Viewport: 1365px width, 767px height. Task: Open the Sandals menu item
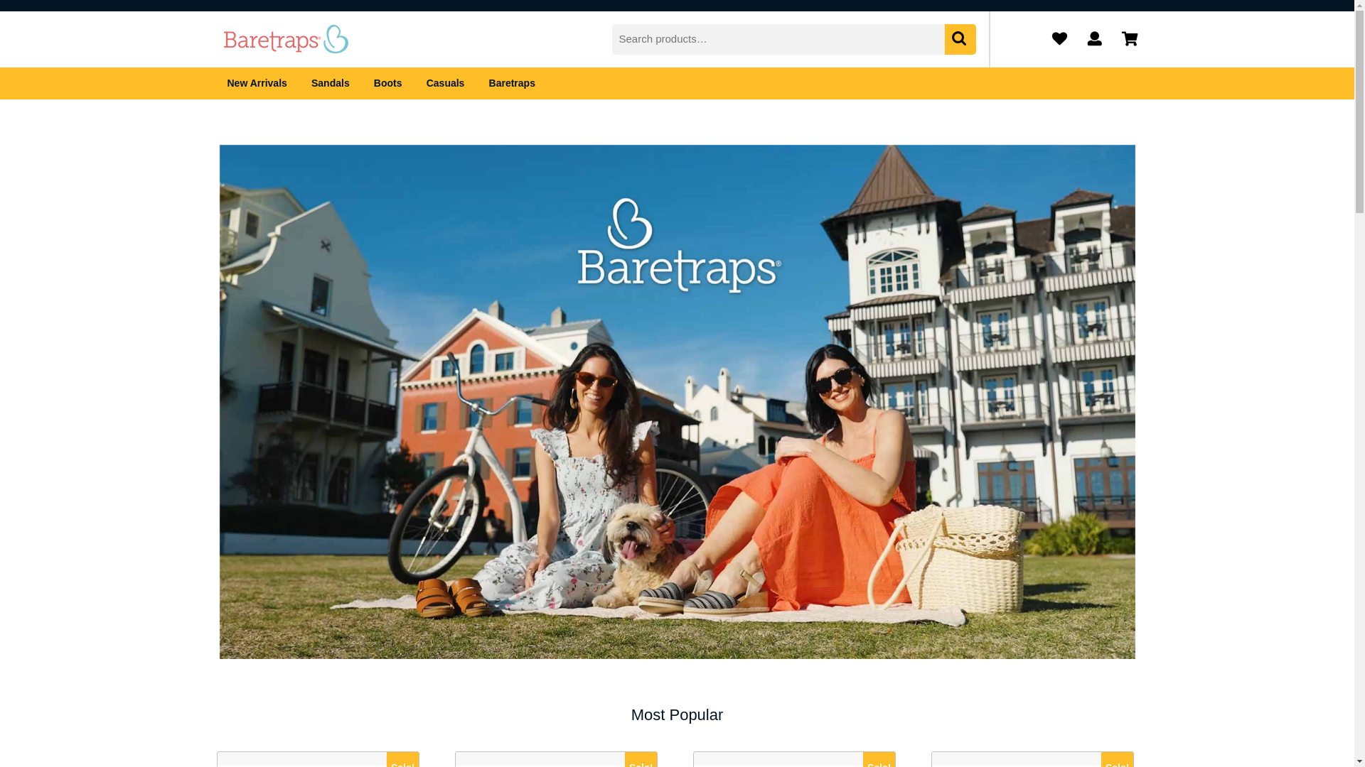331,83
